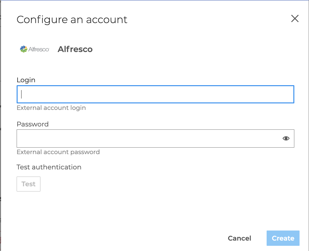Click the 'Test authentication' label
This screenshot has width=309, height=251.
coord(49,167)
